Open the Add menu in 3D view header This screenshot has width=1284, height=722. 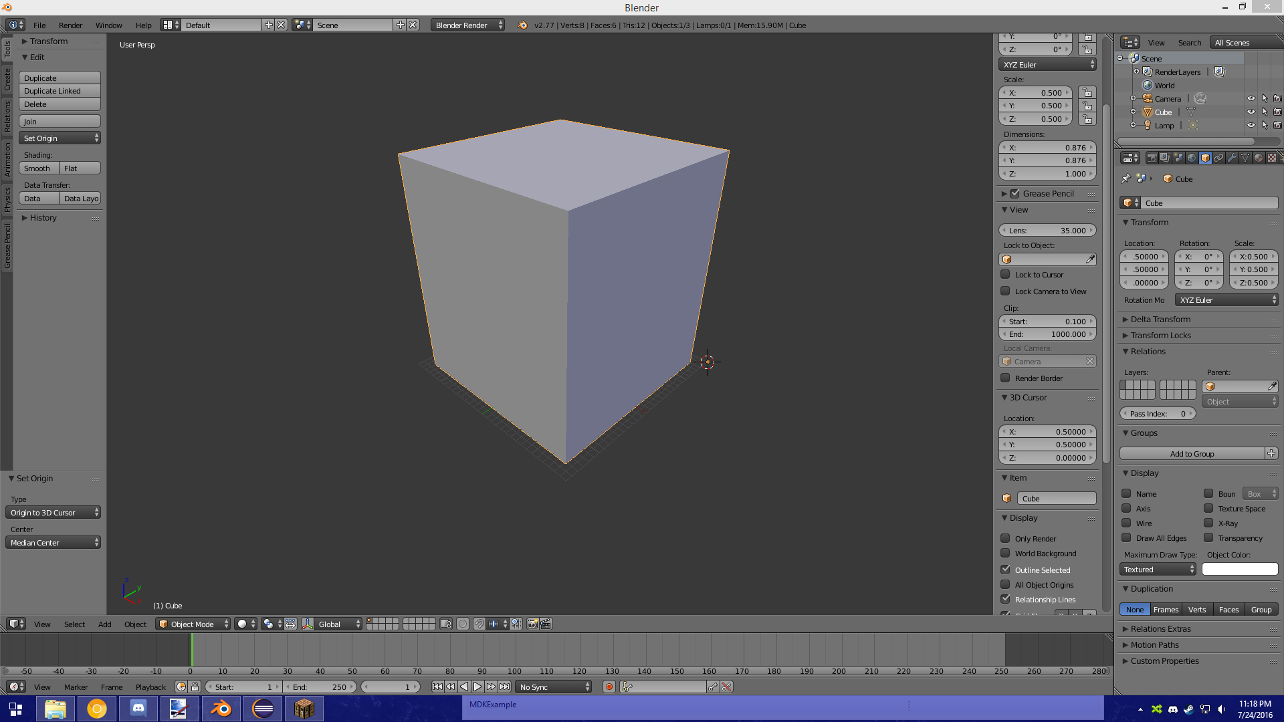(104, 624)
